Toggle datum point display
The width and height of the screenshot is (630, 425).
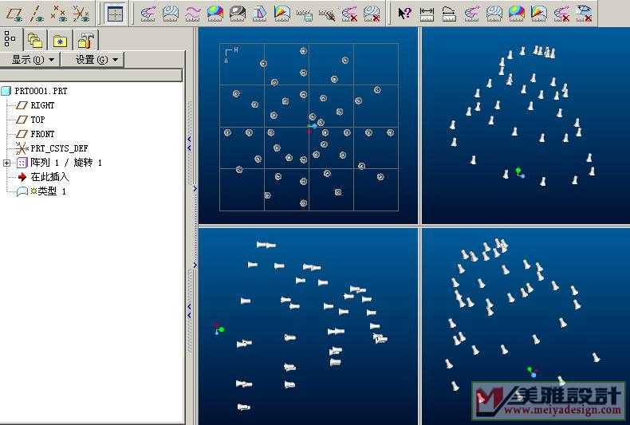click(x=59, y=14)
